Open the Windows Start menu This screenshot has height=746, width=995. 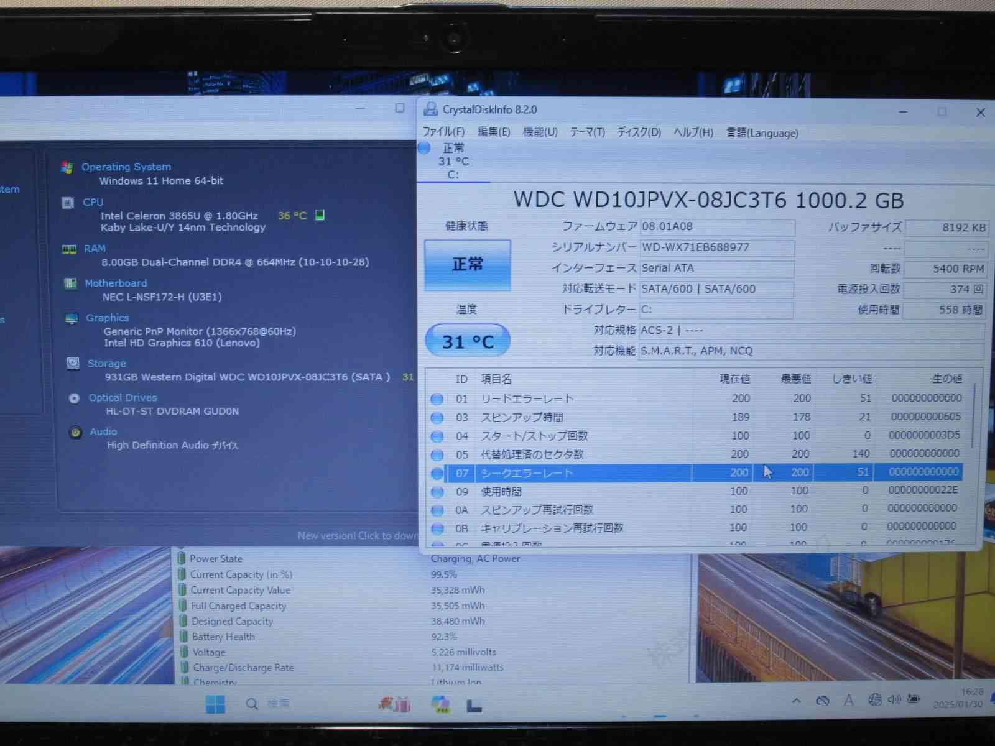pyautogui.click(x=216, y=704)
